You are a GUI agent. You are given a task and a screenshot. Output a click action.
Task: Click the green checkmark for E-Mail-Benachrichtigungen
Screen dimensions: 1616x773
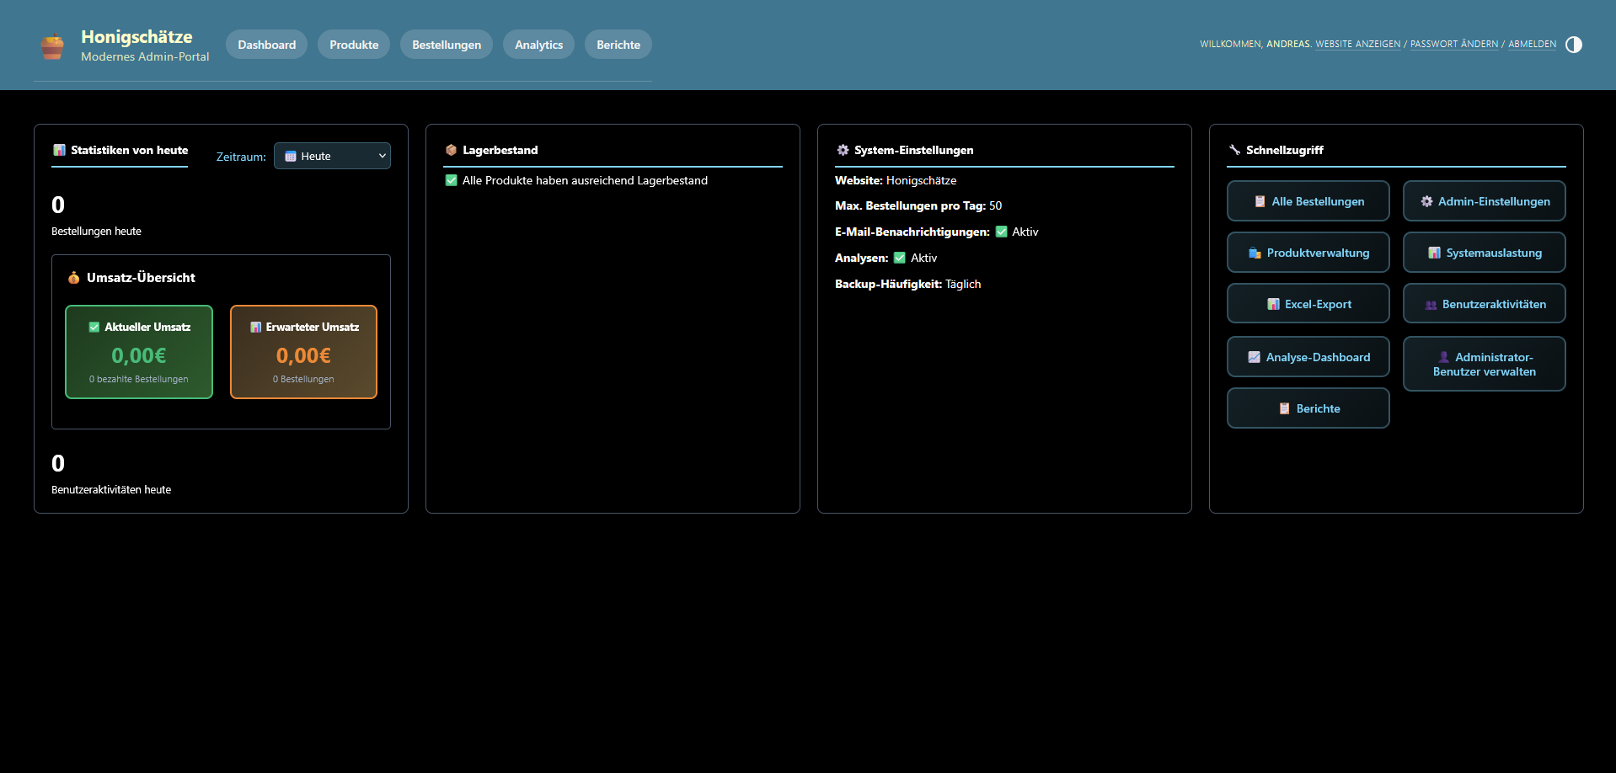coord(1000,232)
